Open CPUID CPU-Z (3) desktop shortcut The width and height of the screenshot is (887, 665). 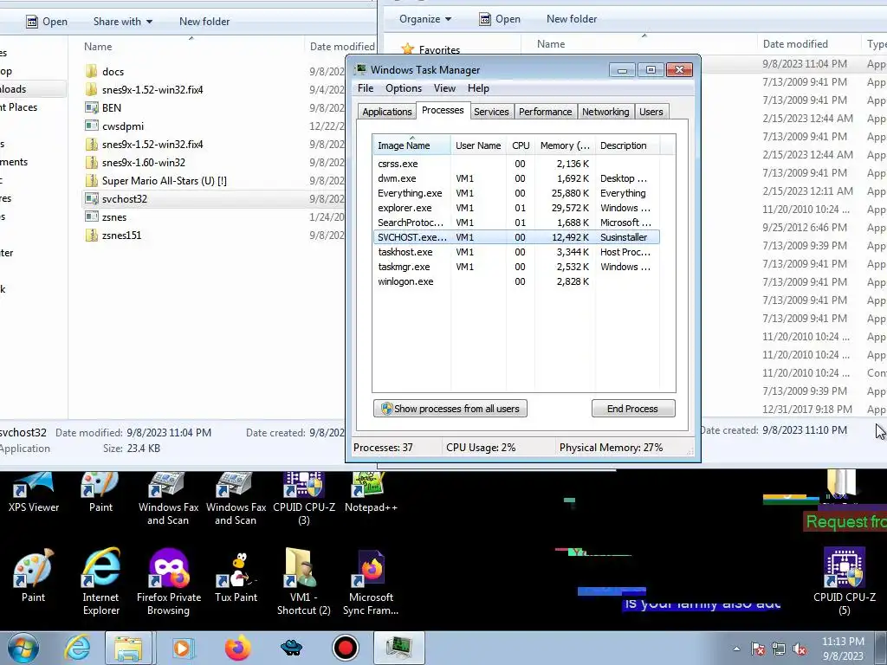tap(304, 498)
